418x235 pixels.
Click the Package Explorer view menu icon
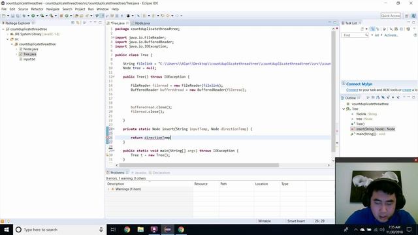(x=85, y=23)
